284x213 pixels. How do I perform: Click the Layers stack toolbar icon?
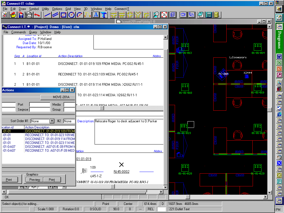[x=173, y=15]
